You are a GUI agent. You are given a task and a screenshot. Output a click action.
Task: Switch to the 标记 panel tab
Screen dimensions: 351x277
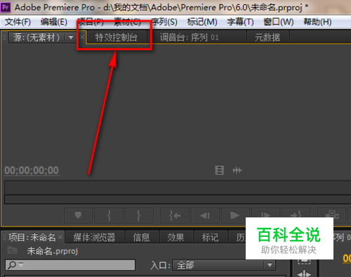[x=210, y=237]
